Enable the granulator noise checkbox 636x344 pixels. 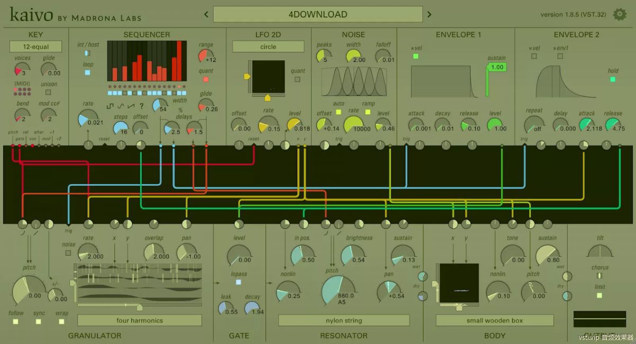68,252
